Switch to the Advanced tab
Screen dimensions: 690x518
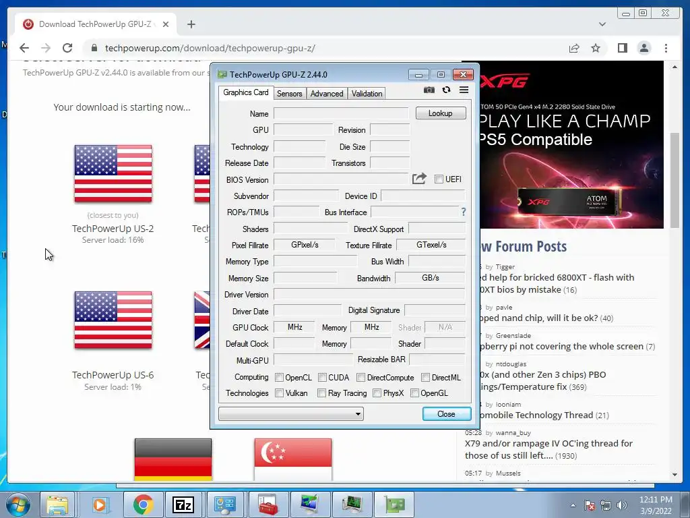click(x=327, y=93)
